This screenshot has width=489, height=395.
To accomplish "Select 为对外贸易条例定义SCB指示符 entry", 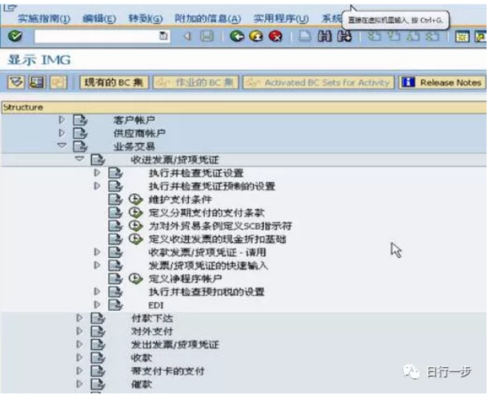I will pyautogui.click(x=220, y=226).
